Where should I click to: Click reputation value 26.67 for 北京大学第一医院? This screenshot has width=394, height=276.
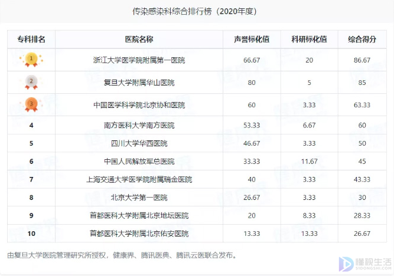[x=252, y=198]
